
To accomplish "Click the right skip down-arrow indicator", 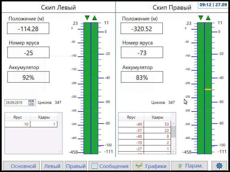I will point(201,18).
